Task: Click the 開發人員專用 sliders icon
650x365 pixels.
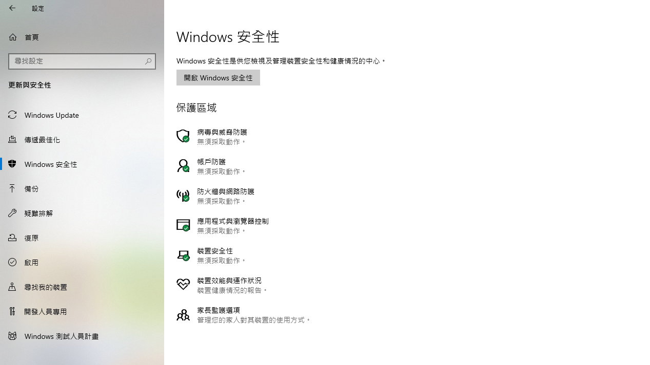Action: click(x=12, y=311)
